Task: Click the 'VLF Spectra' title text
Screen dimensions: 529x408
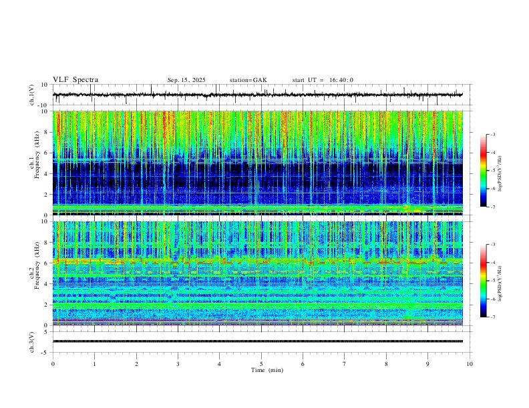Action: 75,80
